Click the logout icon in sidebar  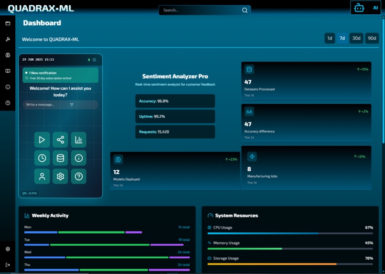8,265
